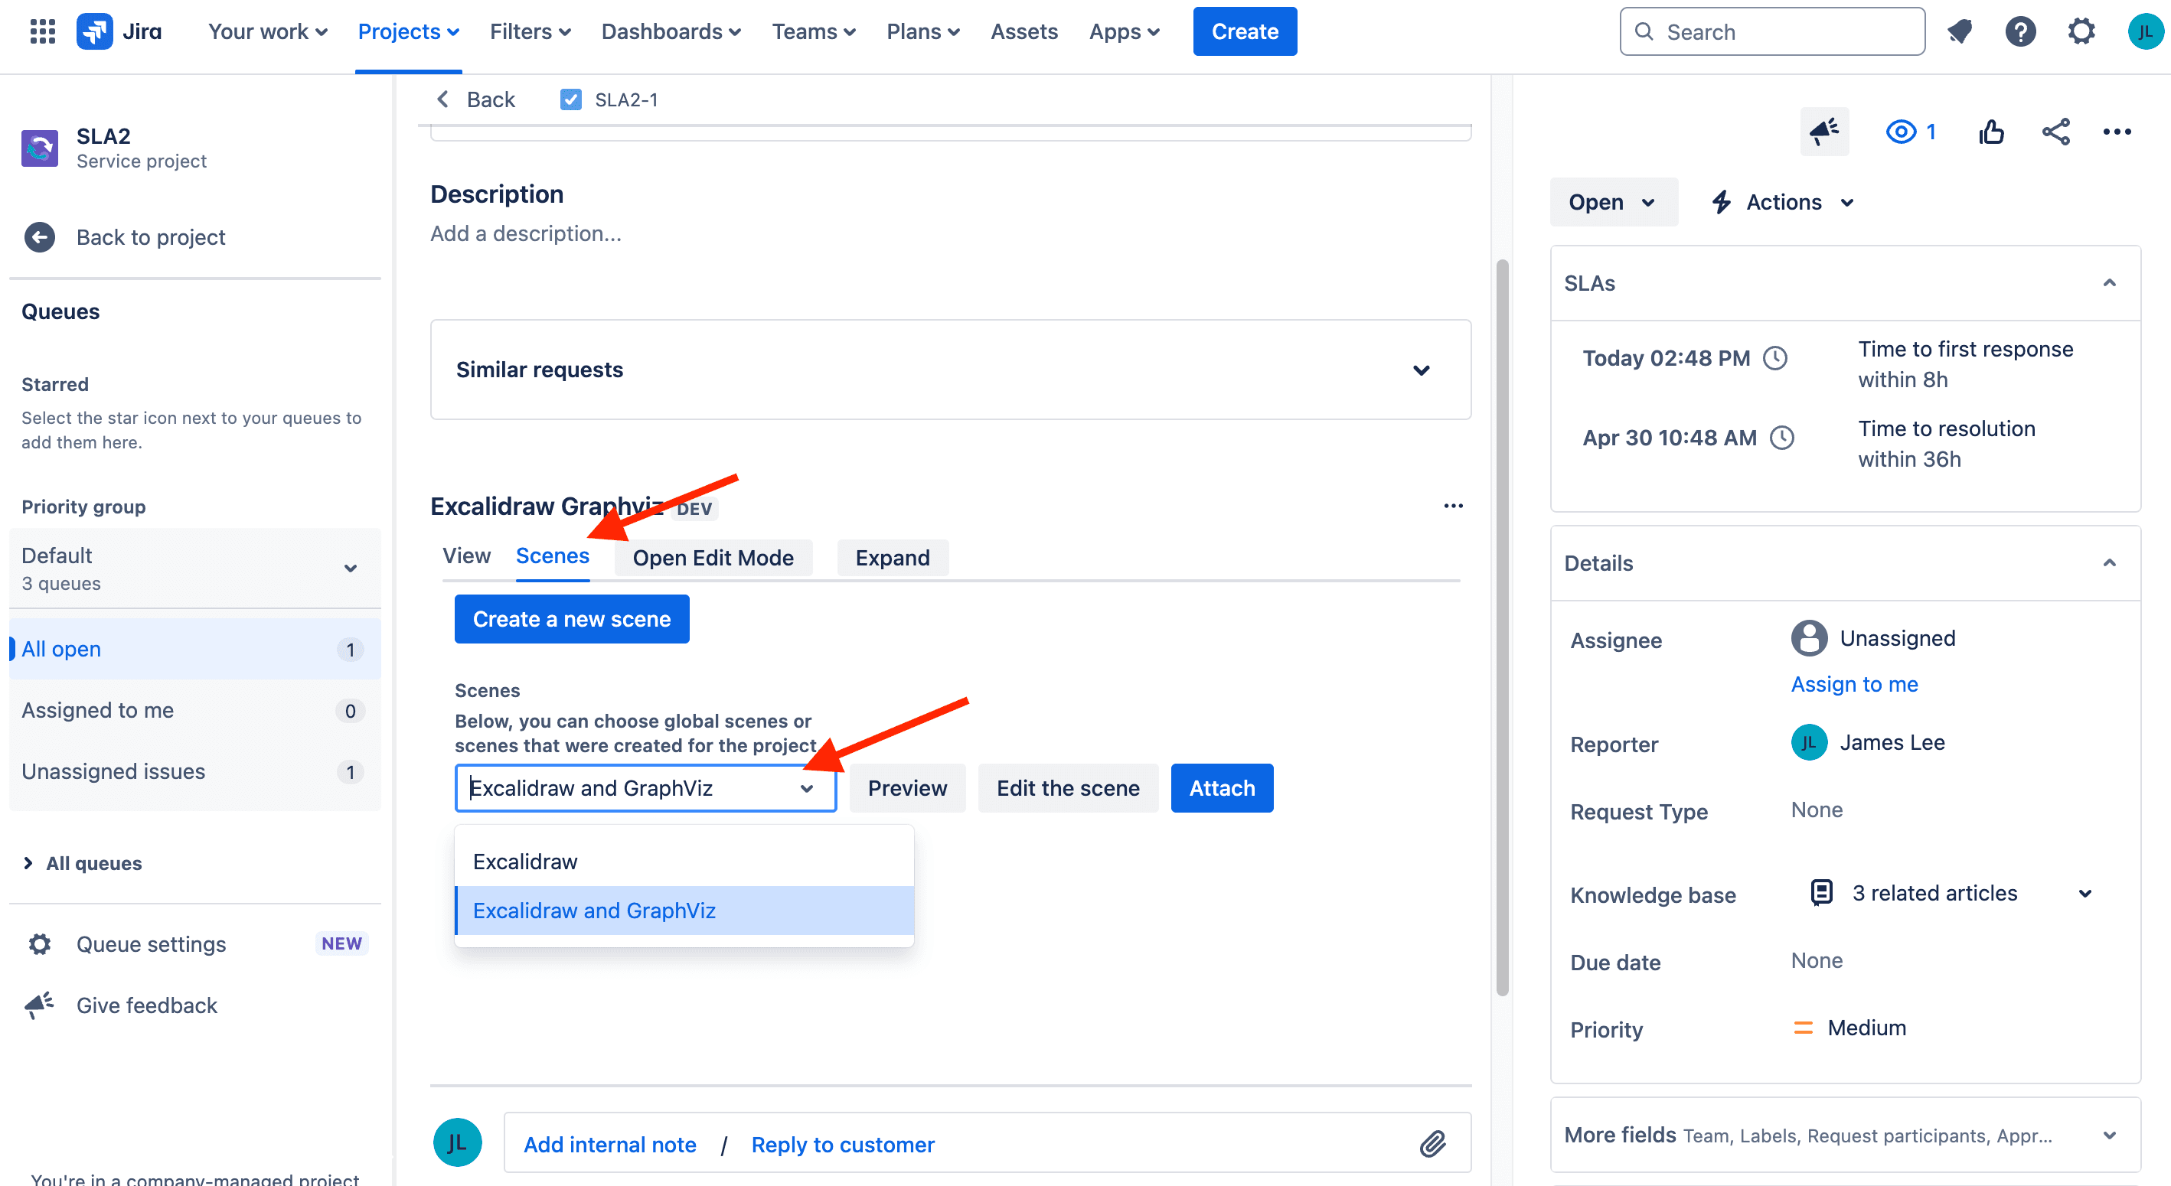Screen dimensions: 2171x1186
Task: Select the Unassigned issues queue
Action: (x=194, y=771)
